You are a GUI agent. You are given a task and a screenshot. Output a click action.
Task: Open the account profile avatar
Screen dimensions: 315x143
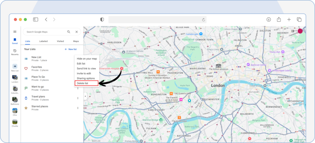[300, 31]
